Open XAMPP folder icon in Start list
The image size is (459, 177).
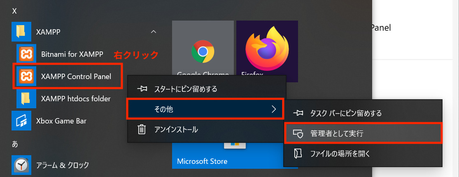(21, 32)
